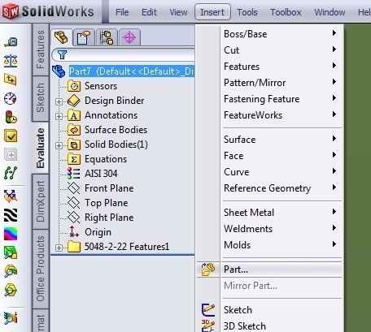
Task: Select the Front Plane item
Action: pos(109,188)
